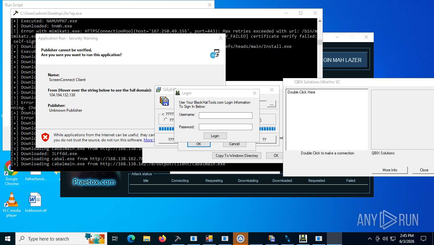Screen dimensions: 434x245
Task: Click the ScreenConnect Client name text
Action: (67, 80)
